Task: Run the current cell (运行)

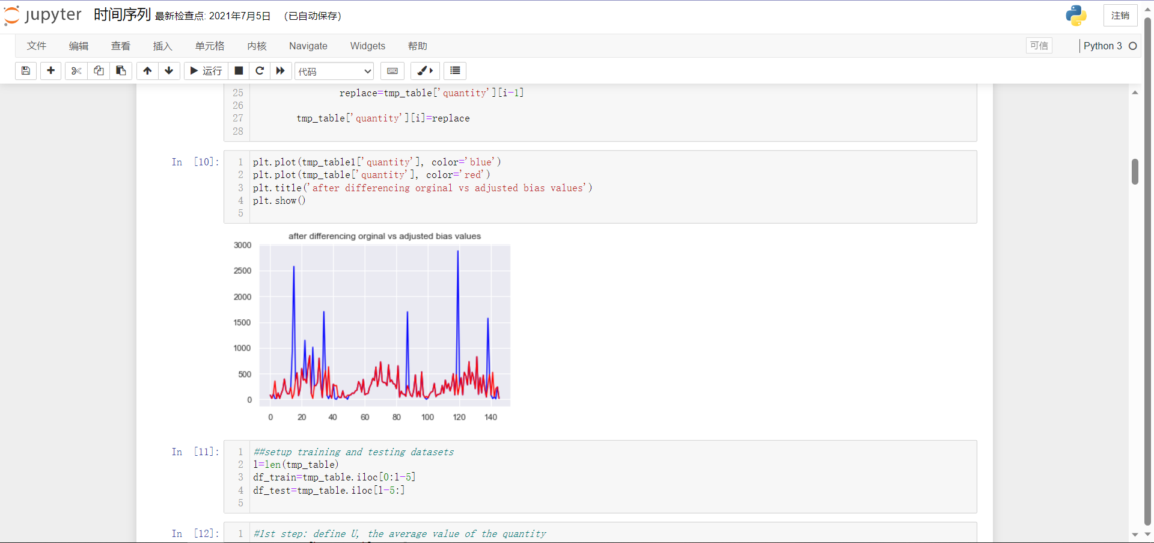Action: [x=206, y=71]
